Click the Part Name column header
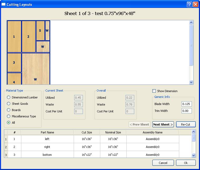This screenshot has height=170, width=200. [47, 132]
